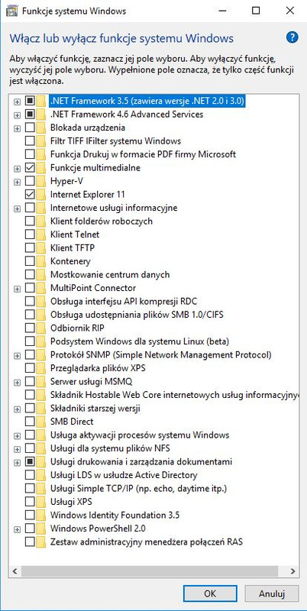This screenshot has width=307, height=611.
Task: Click the folder icon next to Klient Telnet
Action: click(41, 234)
